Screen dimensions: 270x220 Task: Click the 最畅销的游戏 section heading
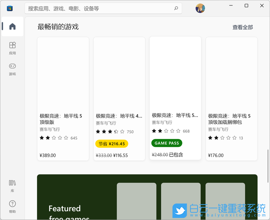point(58,27)
